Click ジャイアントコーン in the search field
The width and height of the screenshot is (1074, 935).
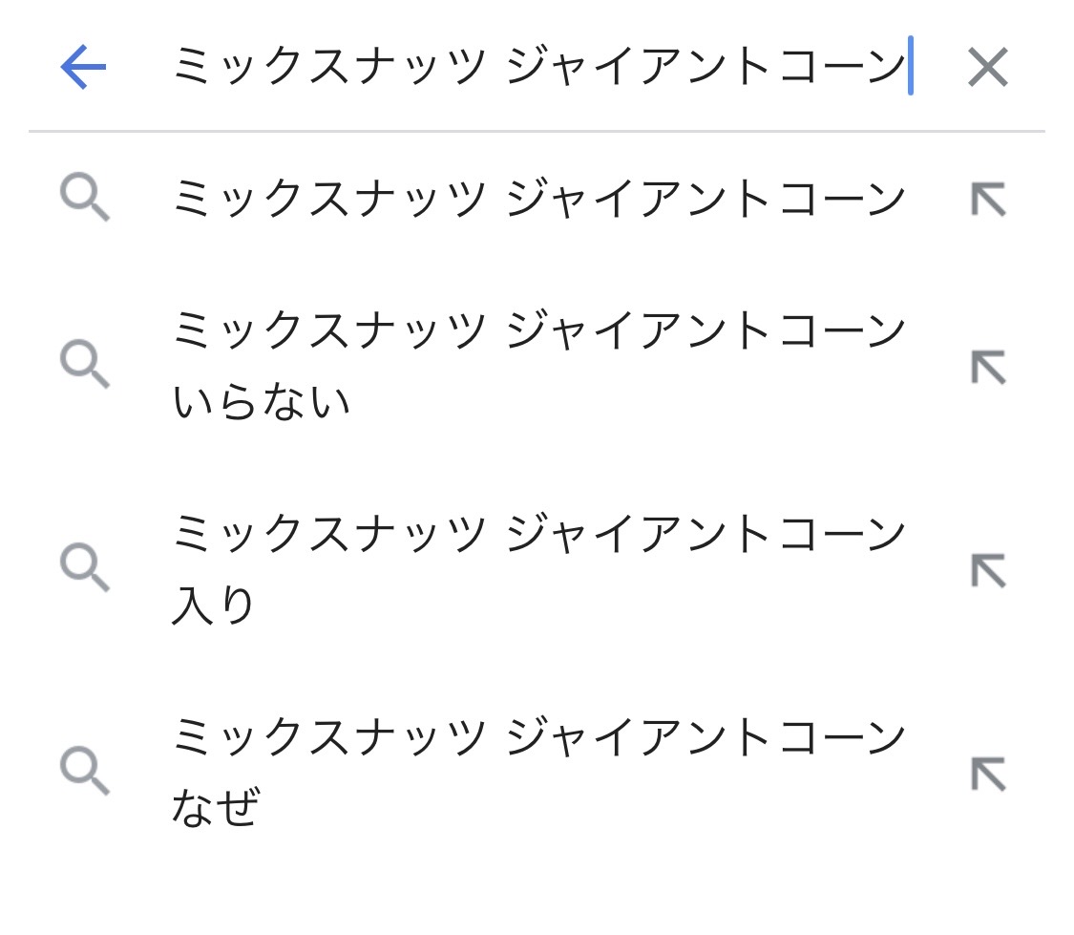[x=705, y=68]
